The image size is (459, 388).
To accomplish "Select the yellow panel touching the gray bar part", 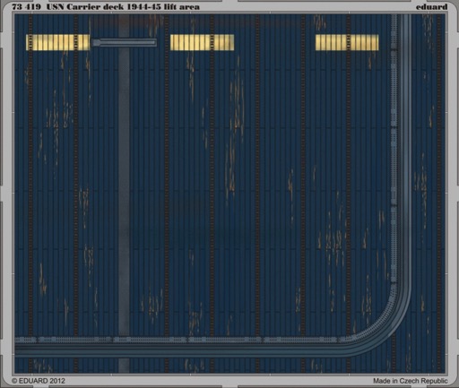I will point(58,42).
